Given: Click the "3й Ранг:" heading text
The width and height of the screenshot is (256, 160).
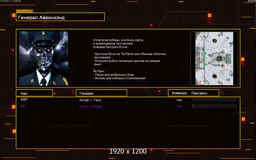Looking at the screenshot, I should click(x=99, y=71).
